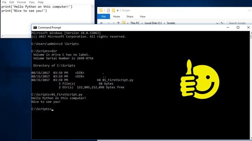Open the recent locations dropdown in Explorer
This screenshot has width=252, height=141.
tap(114, 23)
